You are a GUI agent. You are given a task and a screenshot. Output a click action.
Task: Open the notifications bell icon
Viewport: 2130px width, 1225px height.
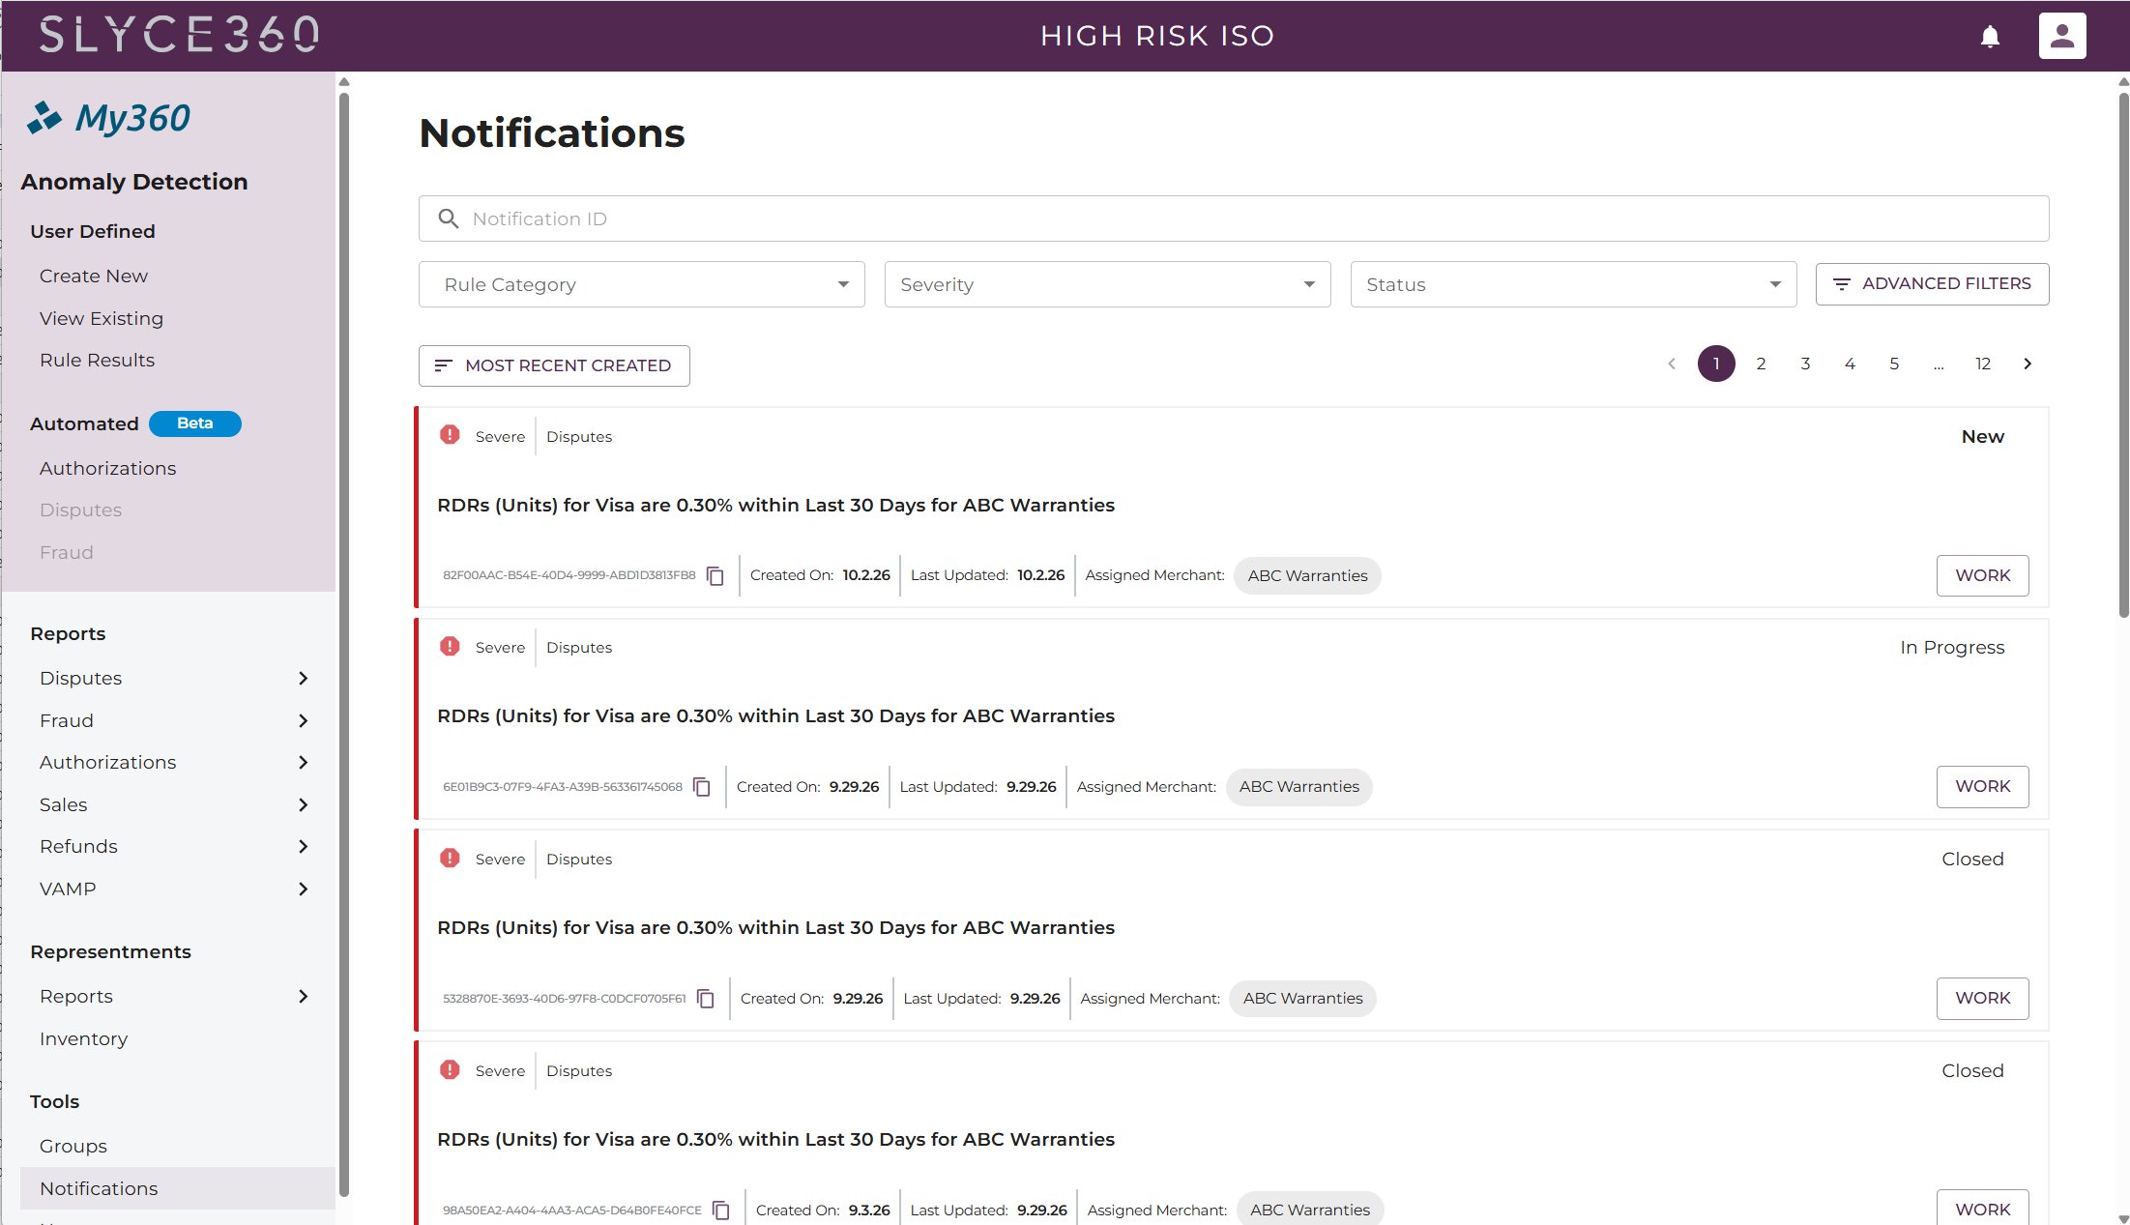click(1990, 37)
